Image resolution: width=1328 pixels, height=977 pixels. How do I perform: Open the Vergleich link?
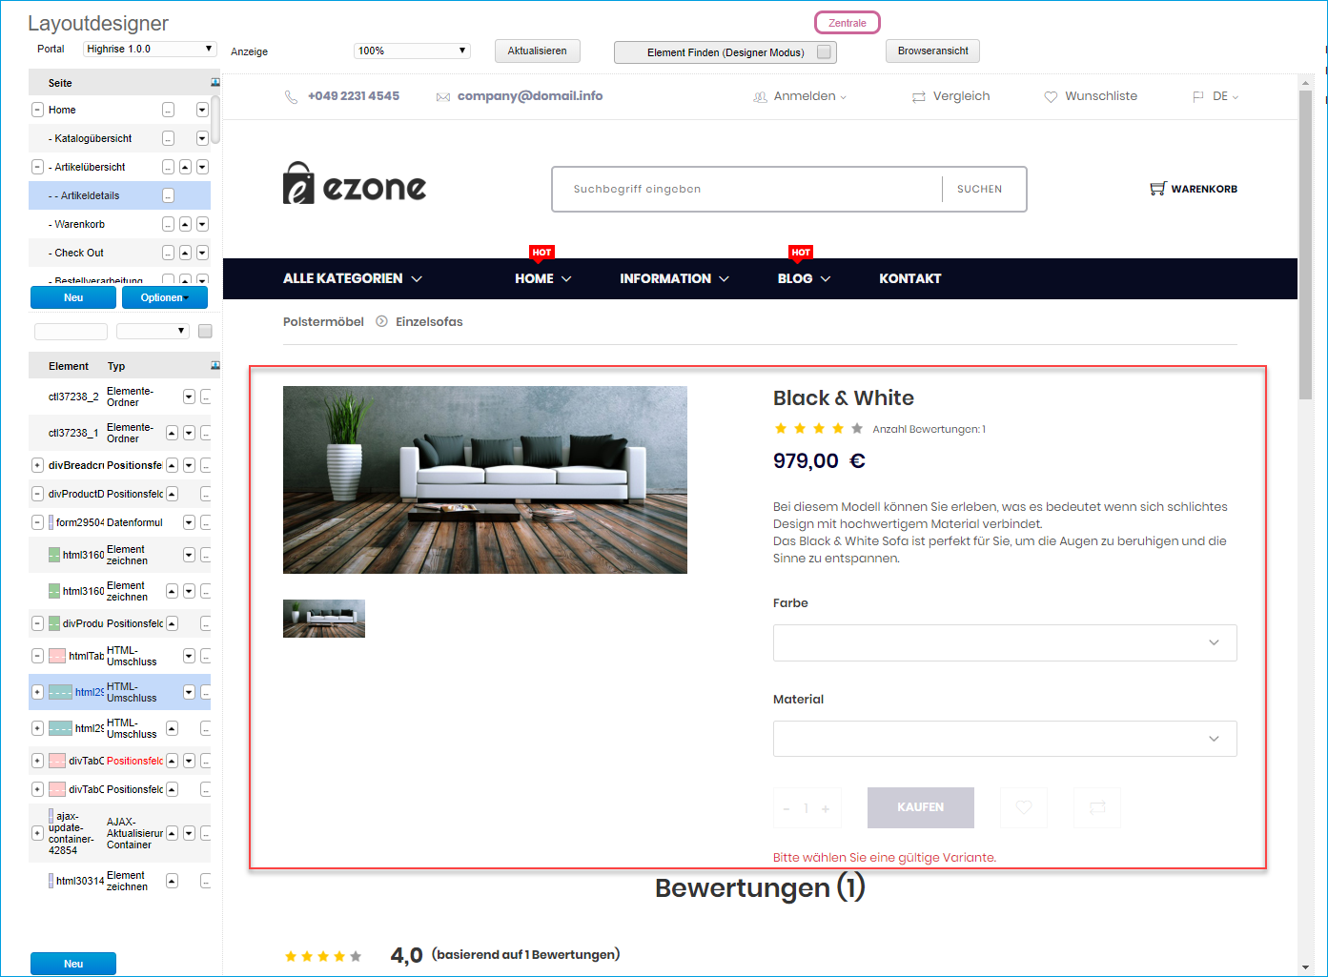tap(951, 96)
